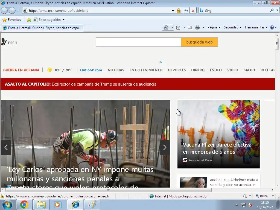Click the Help question mark icon
Screen dimensions: 280x210
click(272, 27)
